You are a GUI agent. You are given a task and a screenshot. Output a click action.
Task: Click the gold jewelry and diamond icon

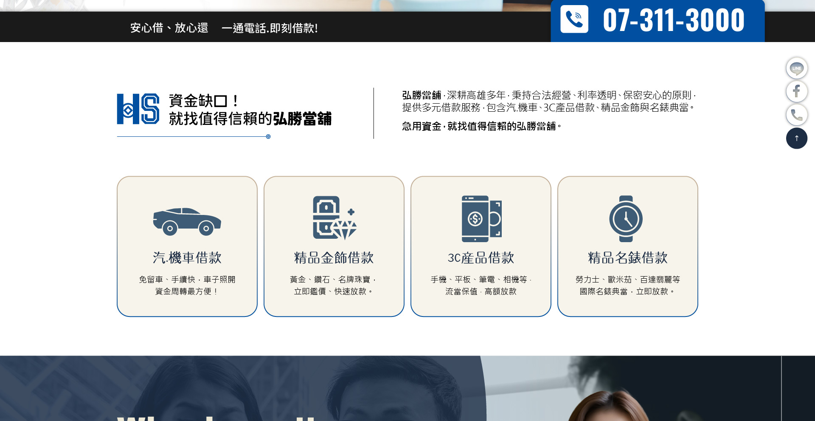[334, 218]
